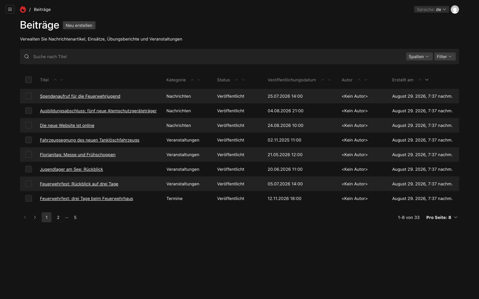Click the search magnifier icon
This screenshot has width=479, height=299.
point(27,56)
